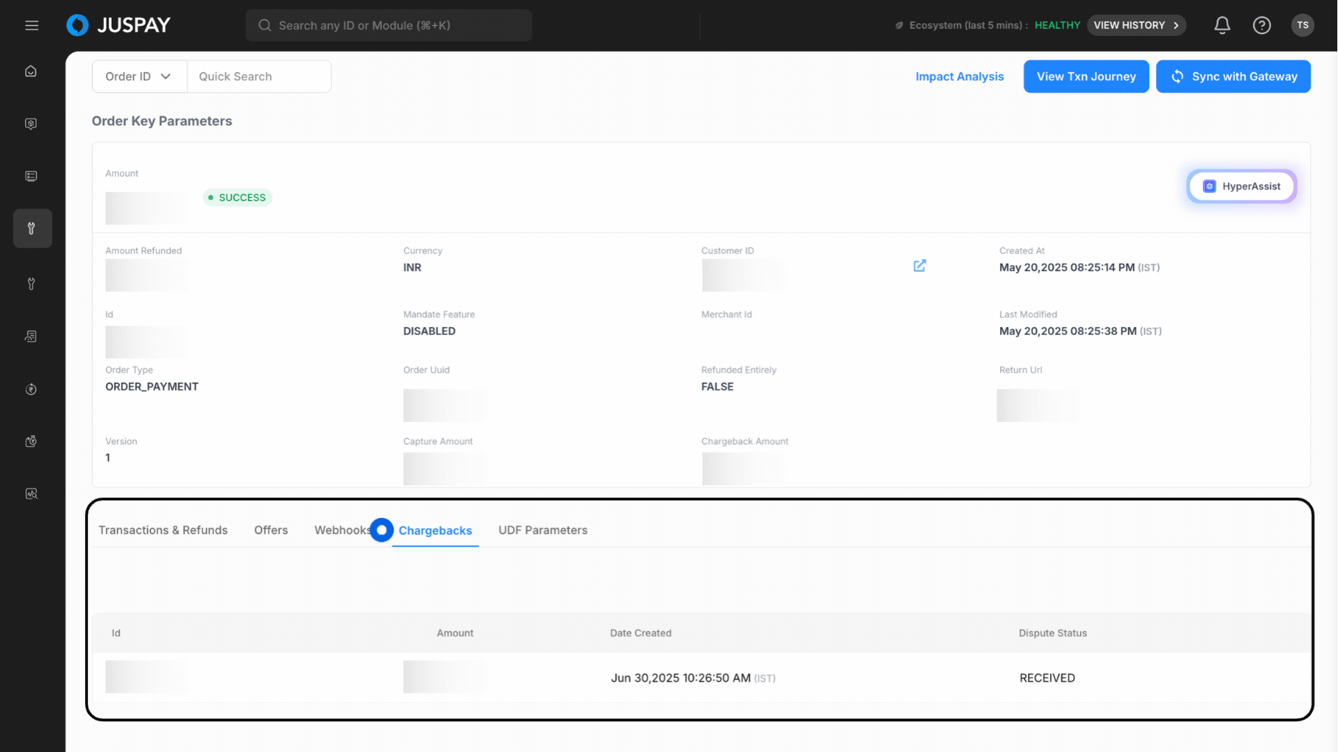Viewport: 1338px width, 752px height.
Task: Switch to Transactions & Refunds tab
Action: click(x=163, y=531)
